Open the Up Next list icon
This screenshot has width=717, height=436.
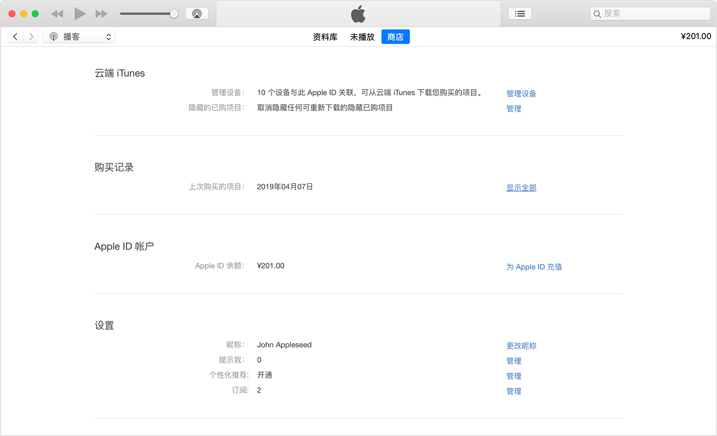pos(520,14)
